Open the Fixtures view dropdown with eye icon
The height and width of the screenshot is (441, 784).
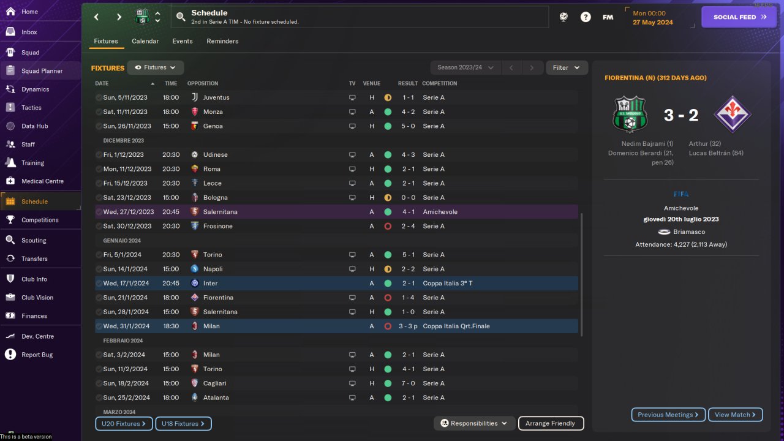click(x=156, y=67)
